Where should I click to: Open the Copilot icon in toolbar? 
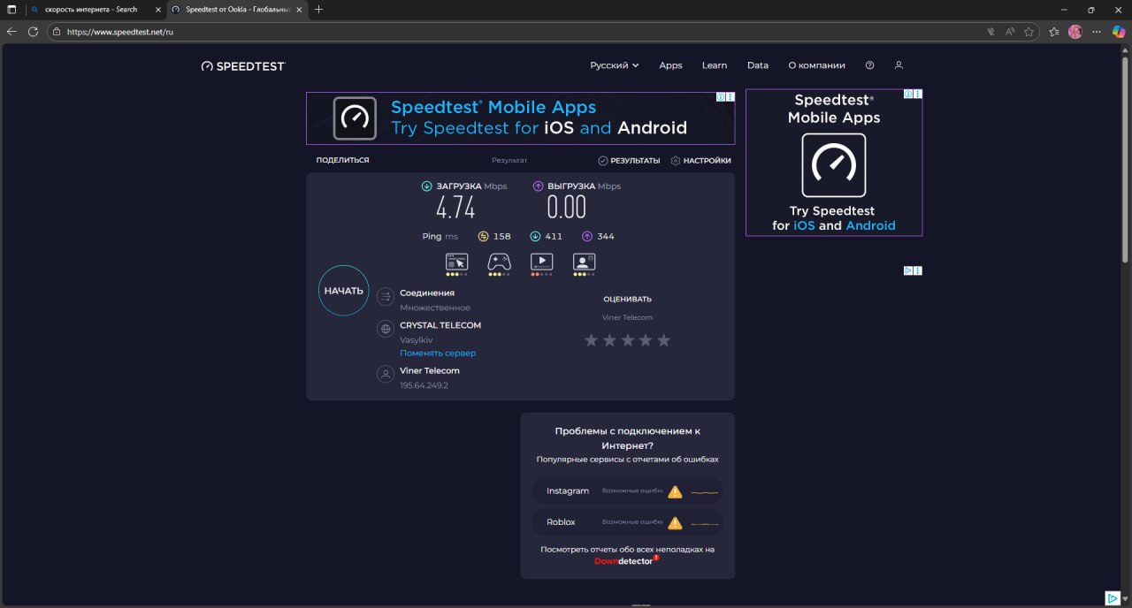click(x=1120, y=31)
